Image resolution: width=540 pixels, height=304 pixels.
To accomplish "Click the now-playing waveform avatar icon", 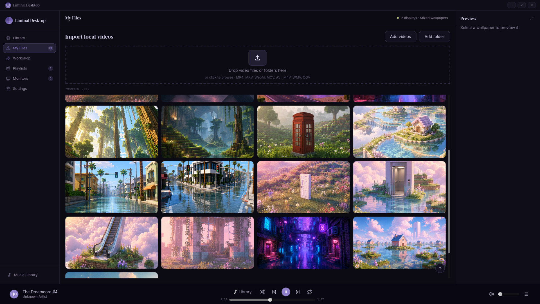I will point(14,294).
